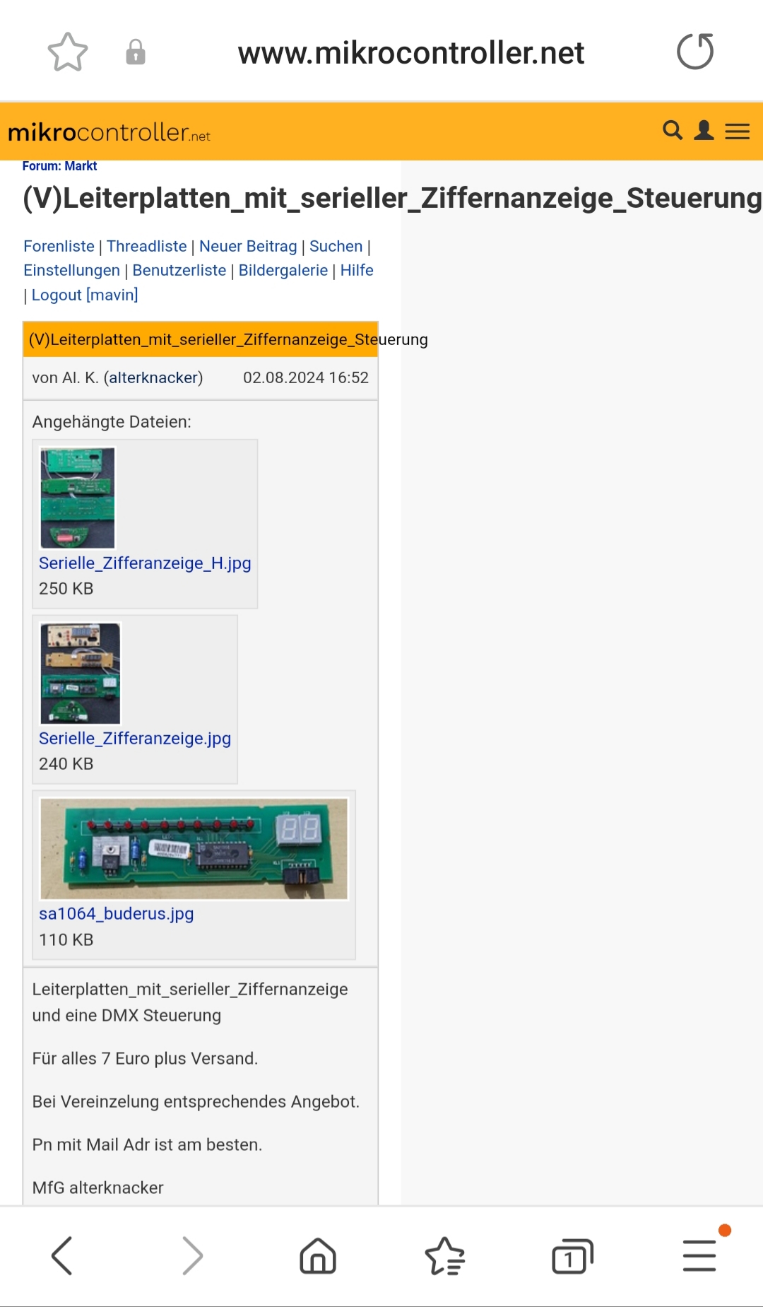Tap the www.mikrocontroller.net address bar
Image resolution: width=763 pixels, height=1307 pixels.
pos(410,53)
